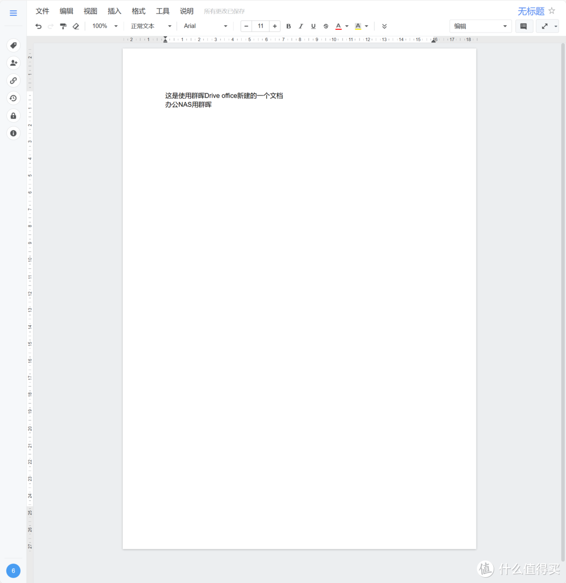Screen dimensions: 566x583
Task: Click the lock encryption sidebar icon
Action: pyautogui.click(x=14, y=115)
